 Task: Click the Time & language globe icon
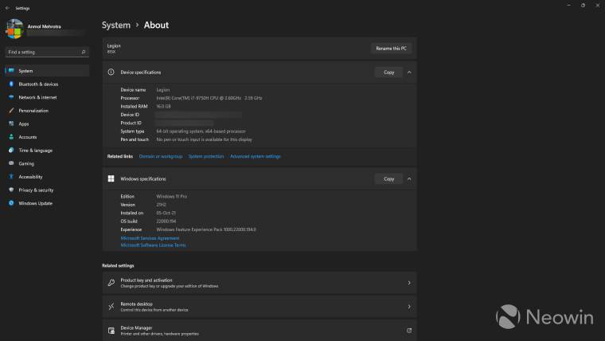click(11, 151)
